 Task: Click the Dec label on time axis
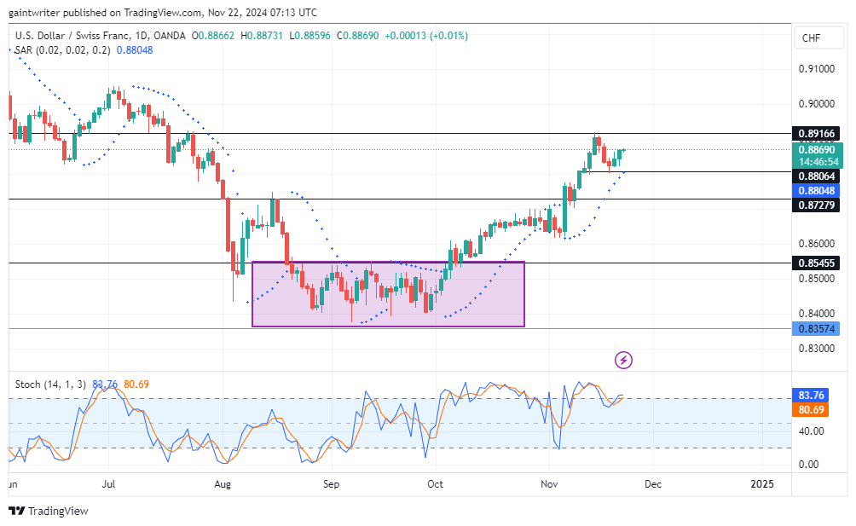pos(653,484)
